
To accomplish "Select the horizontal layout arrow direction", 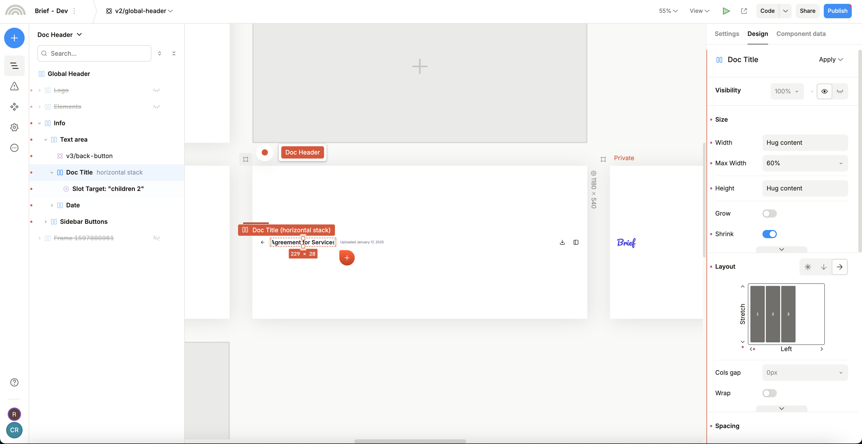I will (x=839, y=267).
